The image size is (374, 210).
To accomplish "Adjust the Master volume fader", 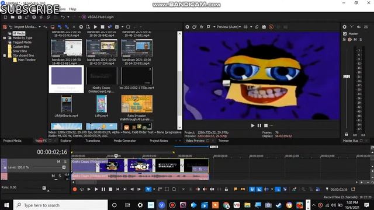I will point(347,76).
